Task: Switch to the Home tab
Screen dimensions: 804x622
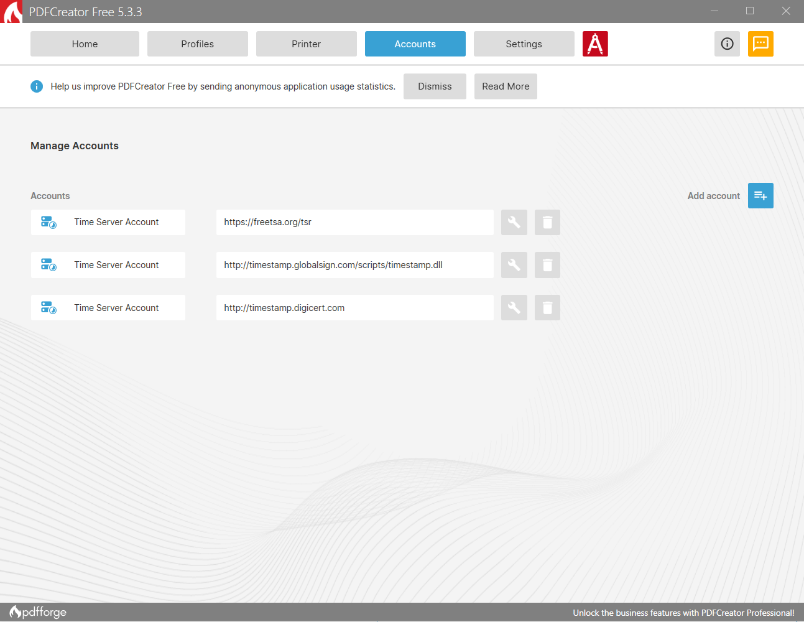Action: click(85, 44)
